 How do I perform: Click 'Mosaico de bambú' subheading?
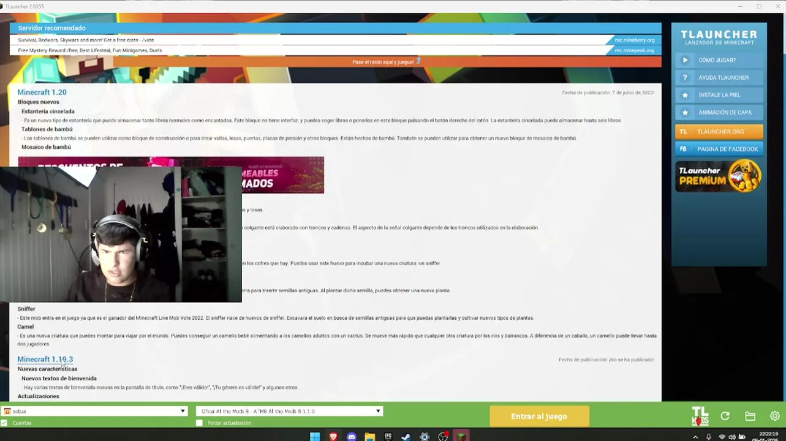pos(46,147)
